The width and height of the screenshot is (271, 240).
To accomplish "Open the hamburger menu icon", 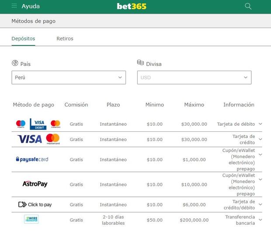I will tap(14, 6).
